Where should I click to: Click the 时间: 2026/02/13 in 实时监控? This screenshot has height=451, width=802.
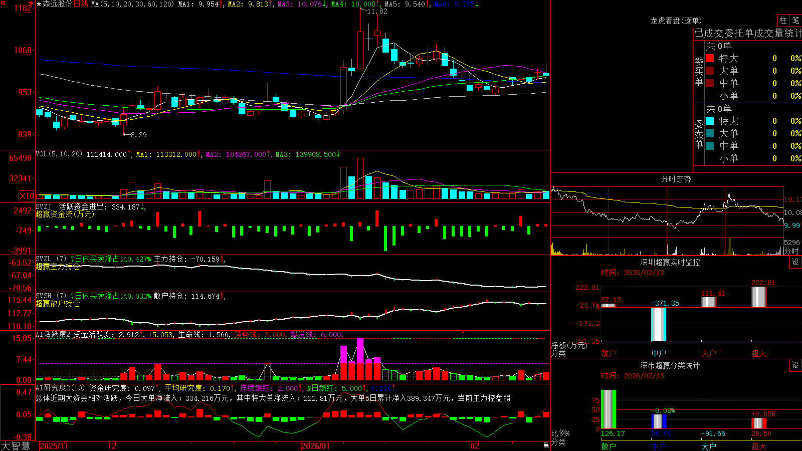point(633,273)
